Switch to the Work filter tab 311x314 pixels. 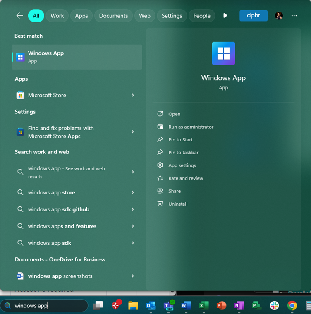click(x=57, y=16)
